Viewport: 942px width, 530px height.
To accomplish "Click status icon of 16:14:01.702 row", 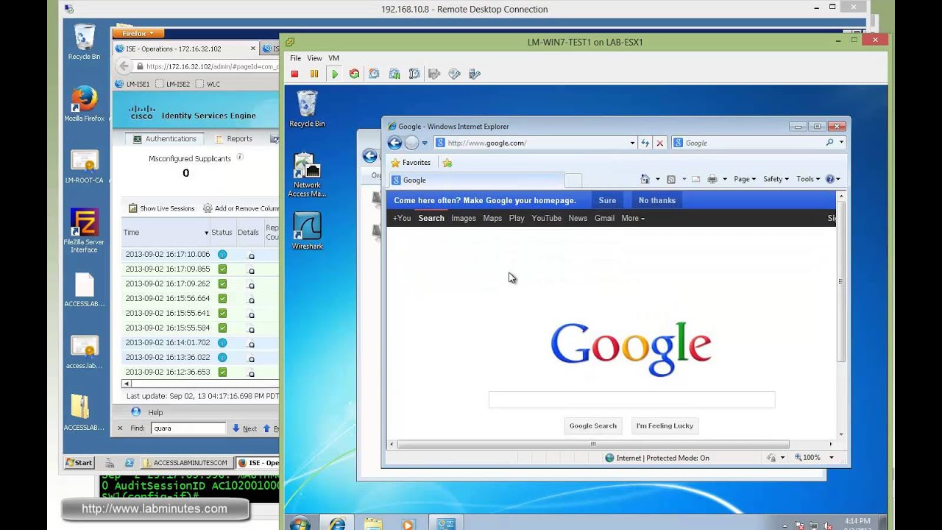I will [222, 342].
